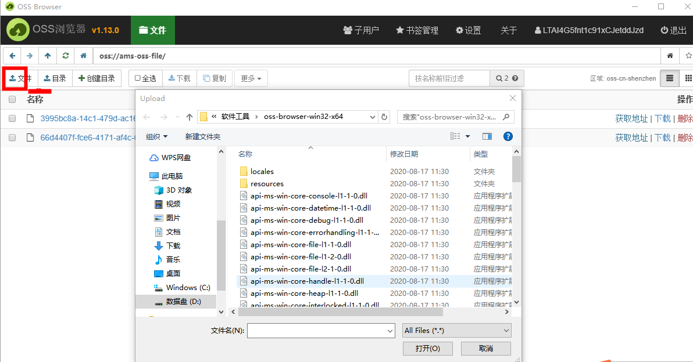This screenshot has height=362, width=693.
Task: Open 子用户 menu
Action: tap(361, 30)
